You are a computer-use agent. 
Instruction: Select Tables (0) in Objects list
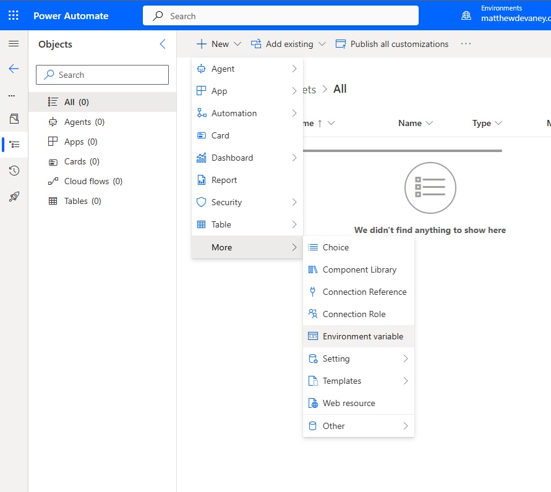[102, 201]
